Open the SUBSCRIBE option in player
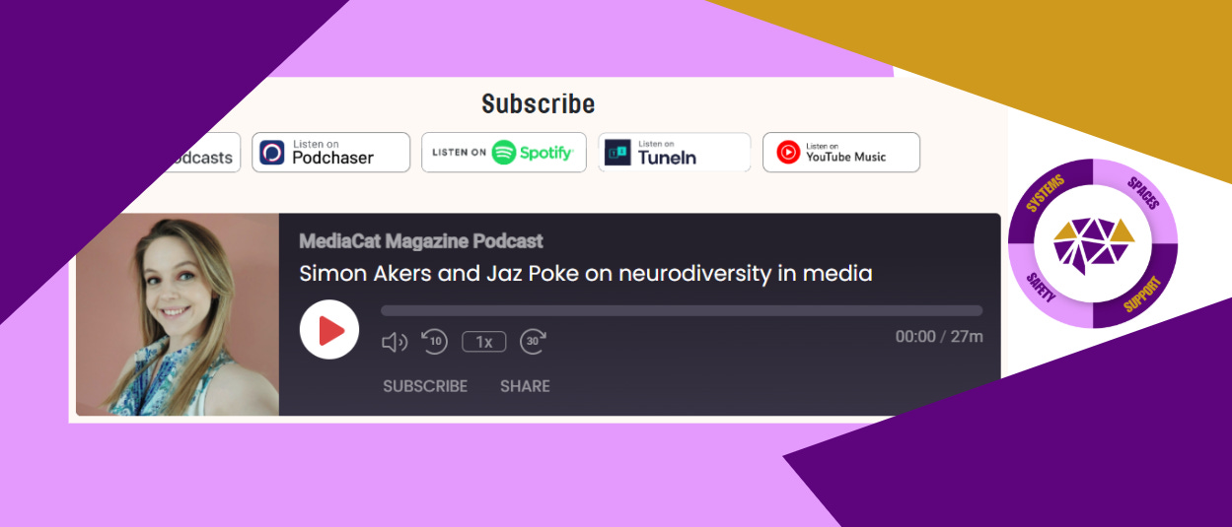This screenshot has height=527, width=1232. [425, 386]
